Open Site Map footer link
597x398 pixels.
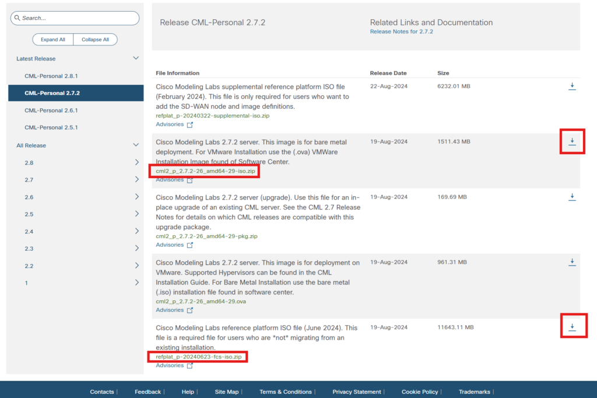click(227, 392)
